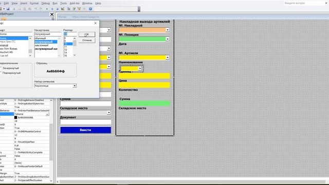The width and height of the screenshot is (329, 185).
Task: Select the Количество label on the right form
Action: click(128, 90)
